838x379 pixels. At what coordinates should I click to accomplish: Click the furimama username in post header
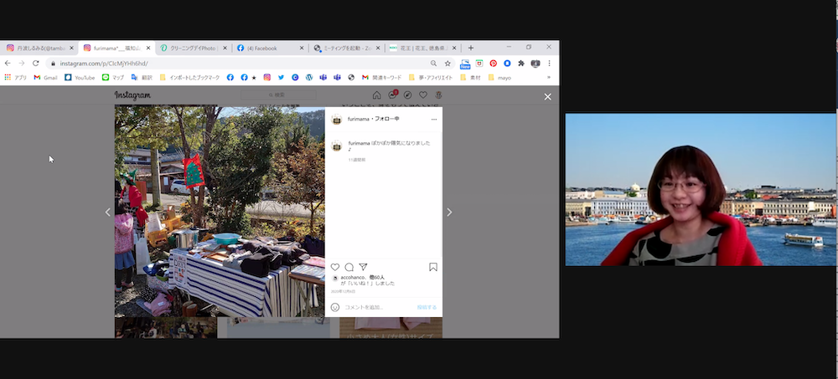point(360,120)
